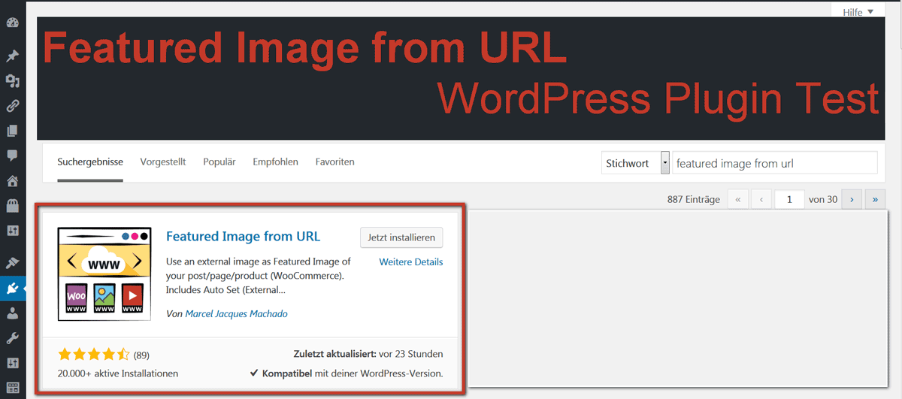
Task: Switch to the Suchergebnisse tab
Action: 90,162
